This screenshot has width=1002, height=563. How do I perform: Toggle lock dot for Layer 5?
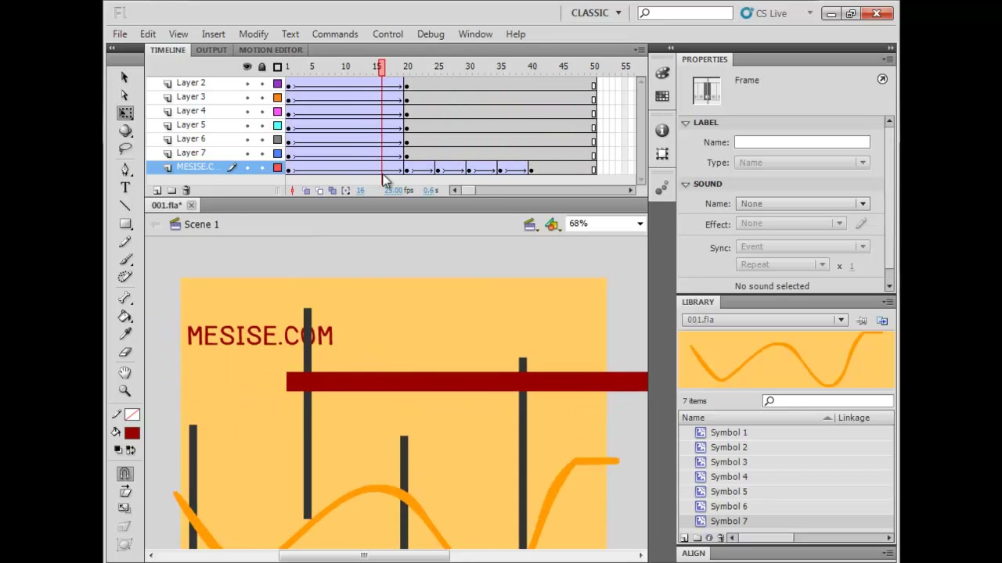tap(262, 126)
